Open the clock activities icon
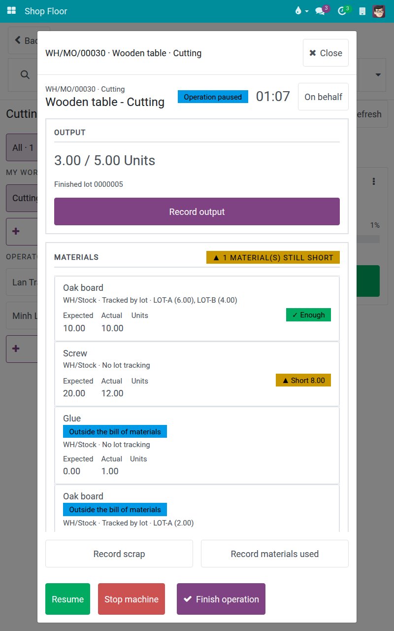 click(x=343, y=11)
